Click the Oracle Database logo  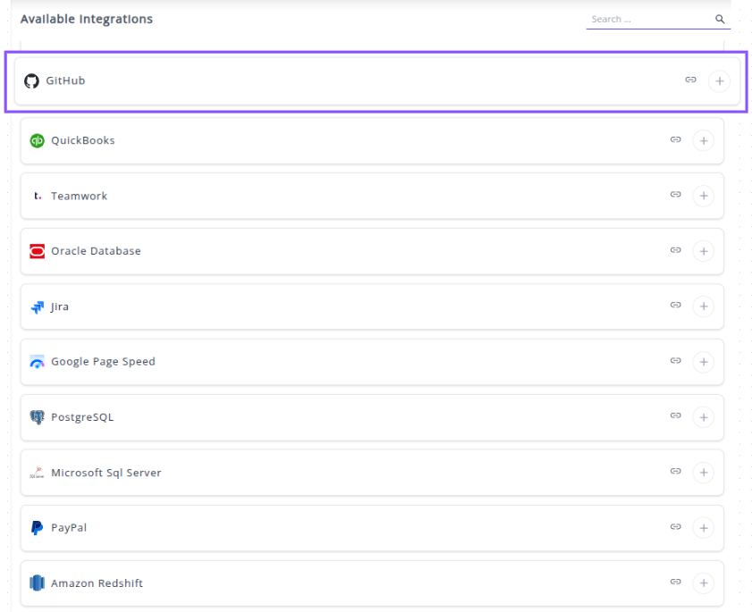tap(37, 251)
